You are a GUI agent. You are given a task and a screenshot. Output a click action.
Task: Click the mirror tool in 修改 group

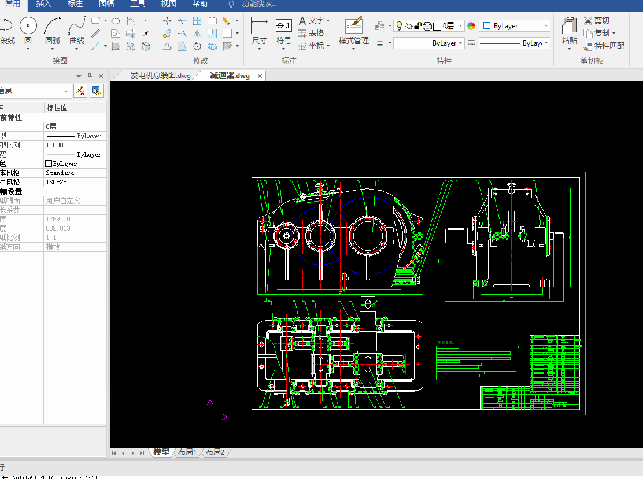[197, 34]
